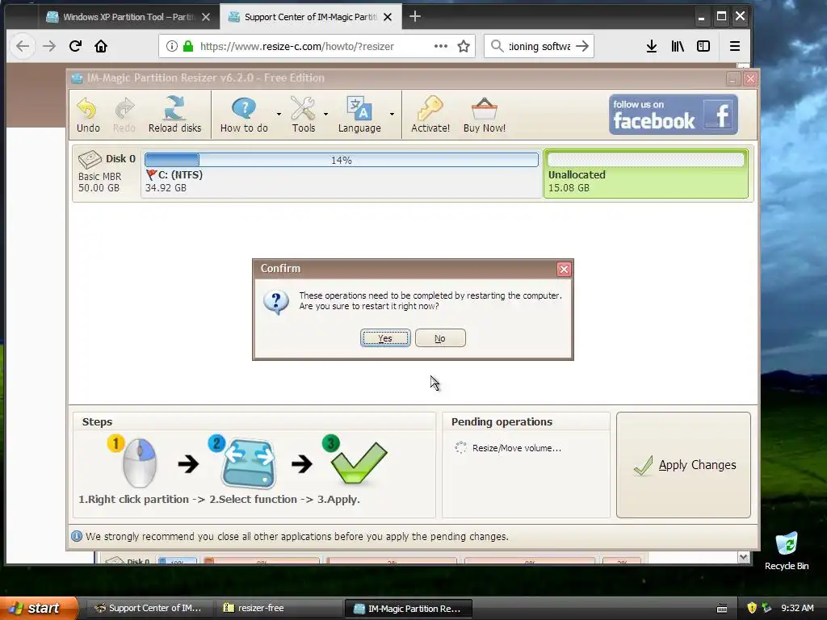827x620 pixels.
Task: Confirm restart with the Yes button
Action: 385,338
